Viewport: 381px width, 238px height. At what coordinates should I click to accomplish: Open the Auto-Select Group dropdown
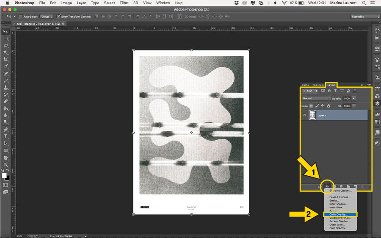click(x=46, y=17)
